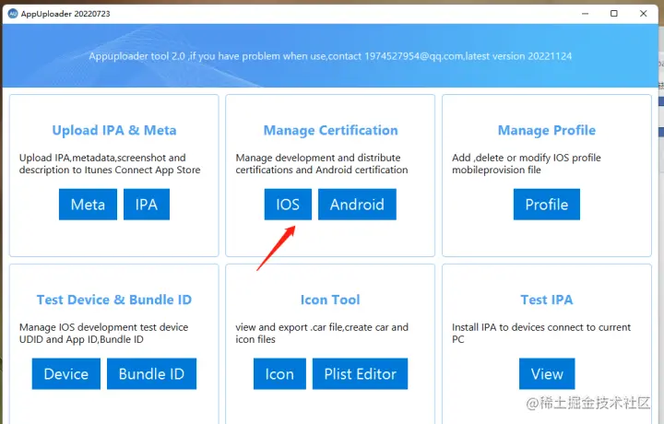This screenshot has width=664, height=424.
Task: Click the 'Manage IOS development test device' text
Action: tap(103, 333)
